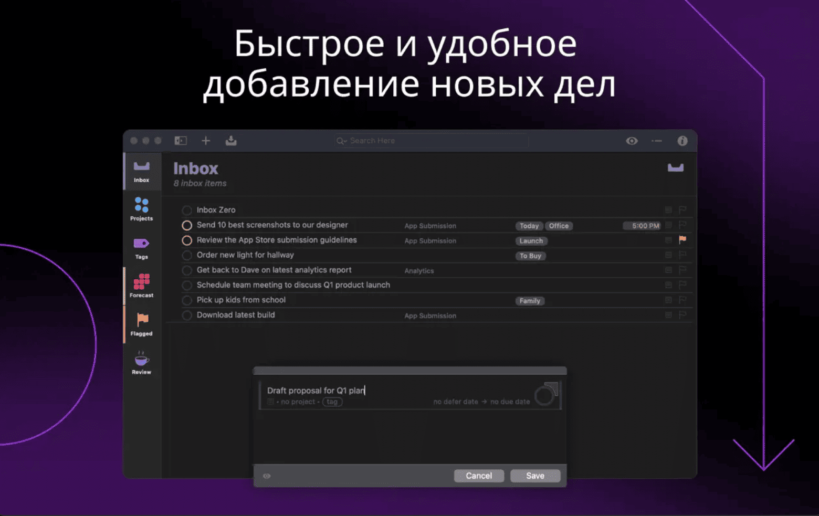Screen dimensions: 819x516
Task: Focus the Search Here field
Action: pyautogui.click(x=432, y=141)
